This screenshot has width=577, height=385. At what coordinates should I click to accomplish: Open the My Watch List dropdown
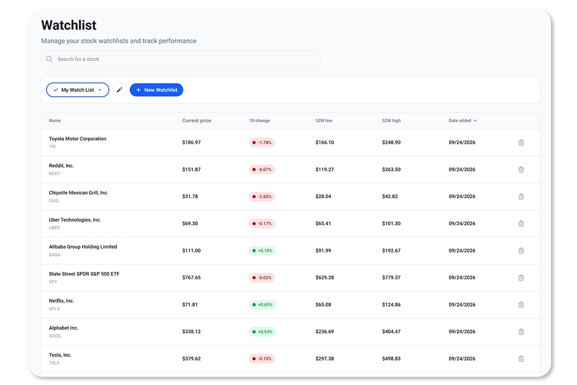coord(77,90)
